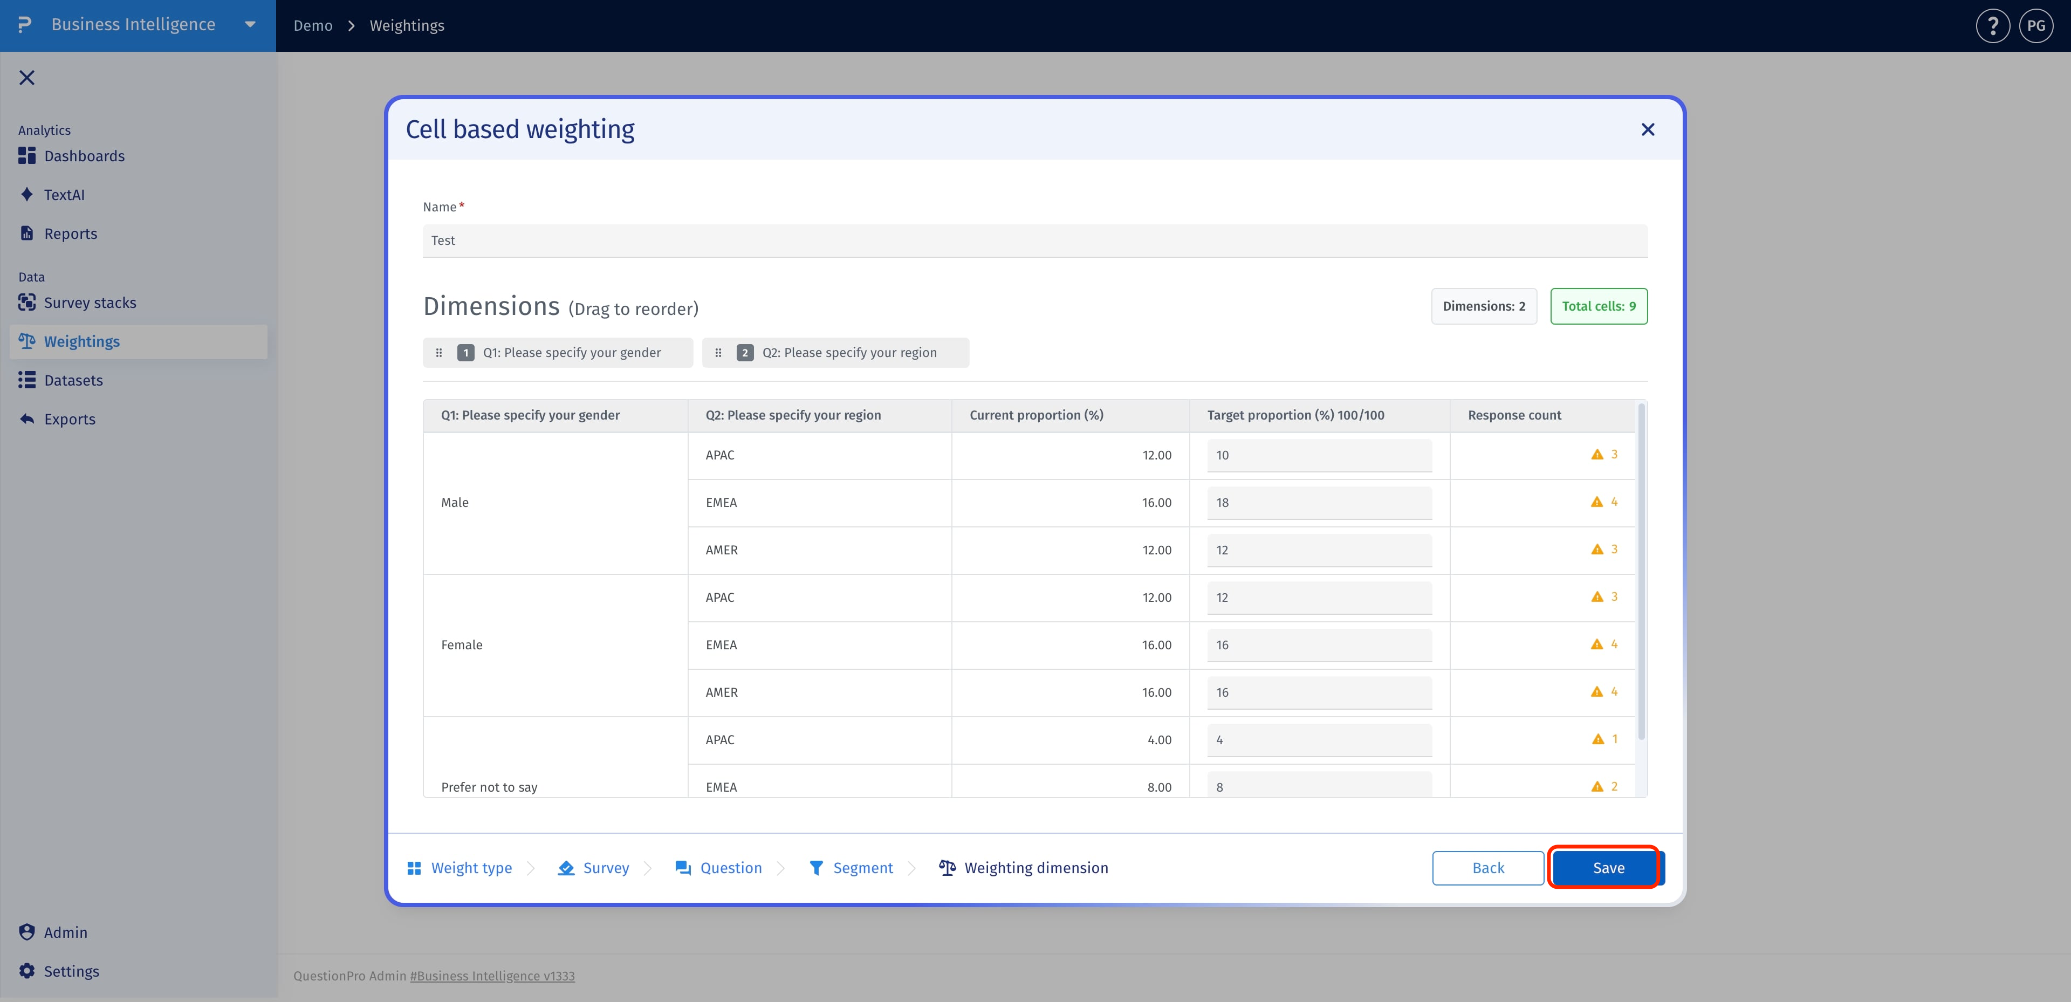Click the TextAI sparkle icon
The height and width of the screenshot is (1002, 2071).
26,195
